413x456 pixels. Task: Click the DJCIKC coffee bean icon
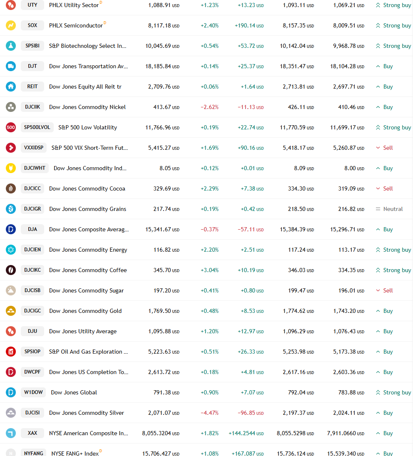pos(11,270)
